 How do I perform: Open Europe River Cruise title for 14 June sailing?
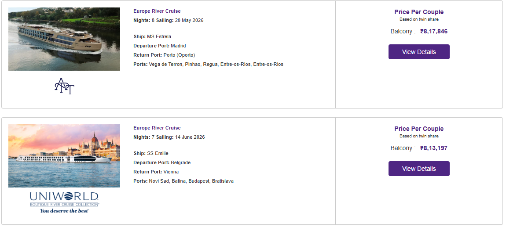click(x=157, y=128)
